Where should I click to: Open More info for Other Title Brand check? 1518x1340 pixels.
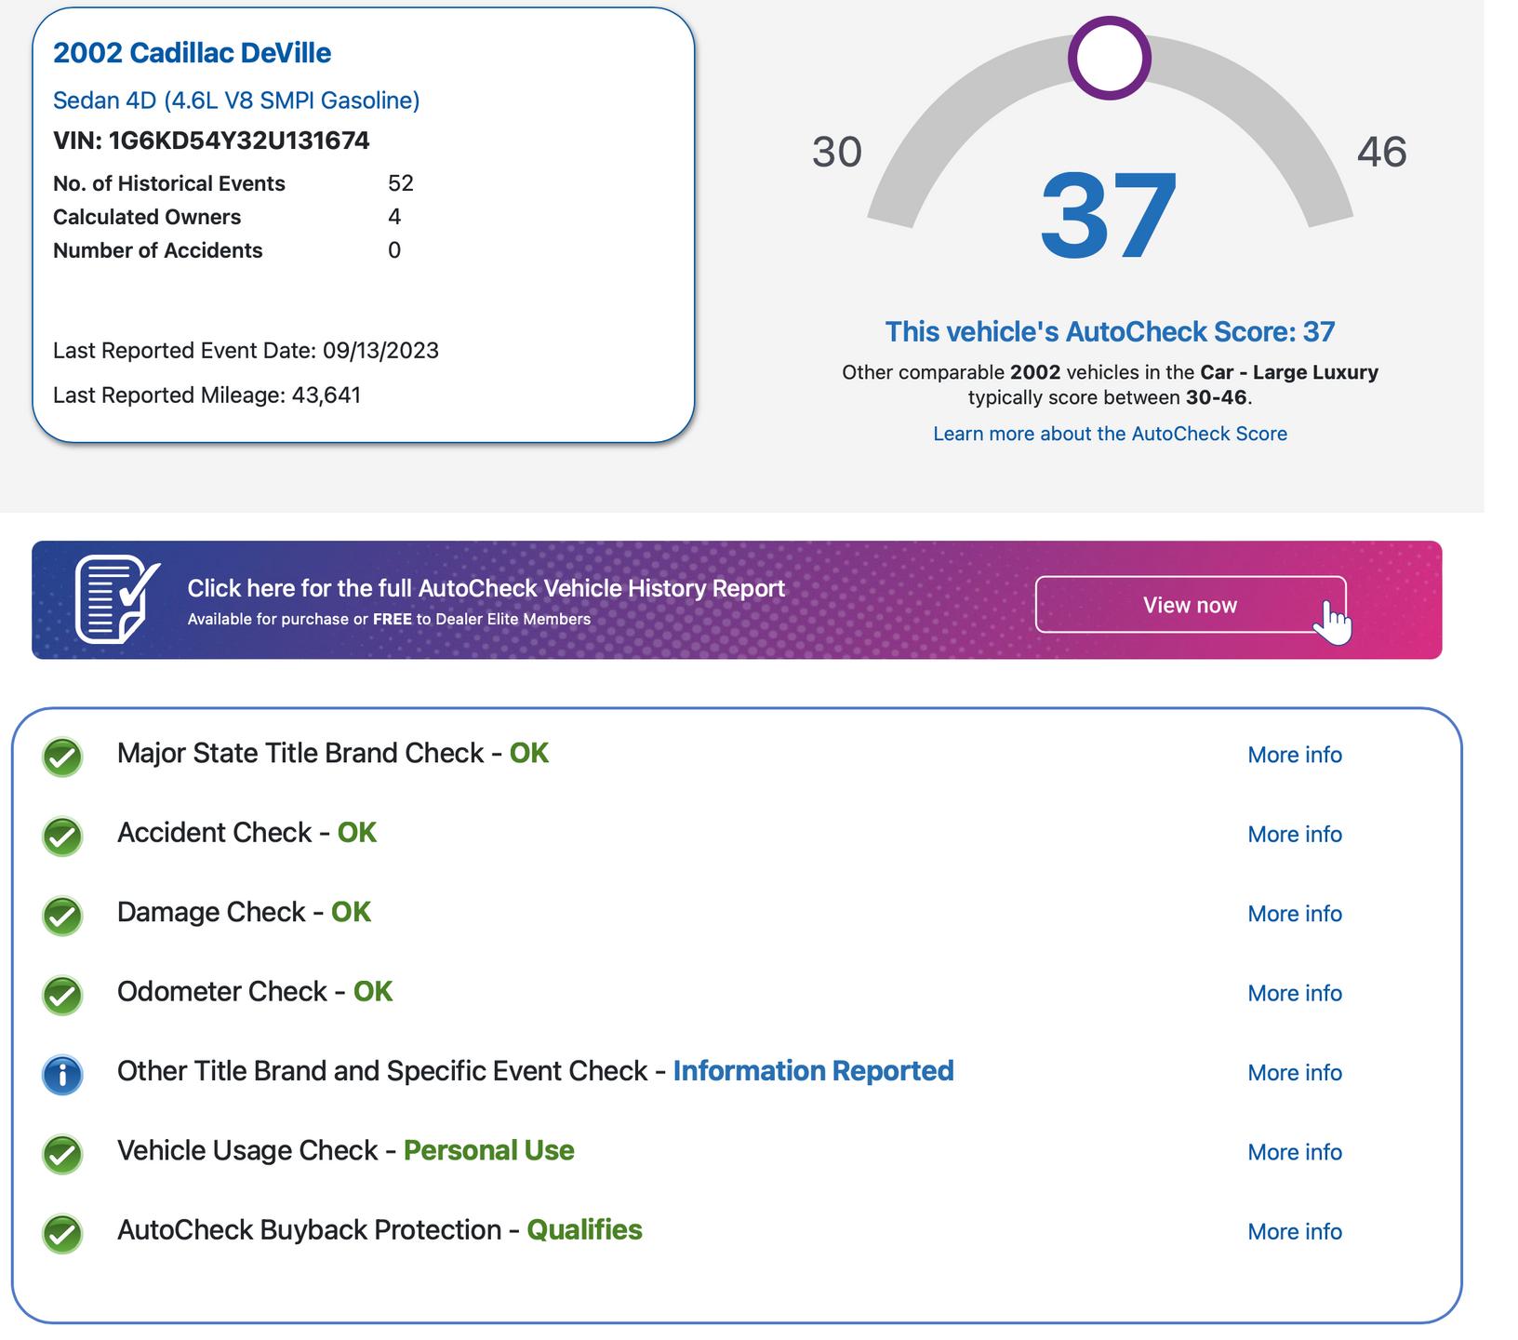tap(1294, 1073)
